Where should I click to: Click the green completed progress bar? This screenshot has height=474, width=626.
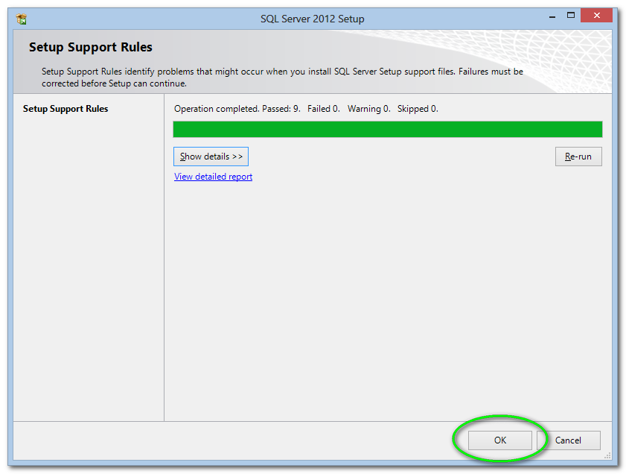(387, 130)
